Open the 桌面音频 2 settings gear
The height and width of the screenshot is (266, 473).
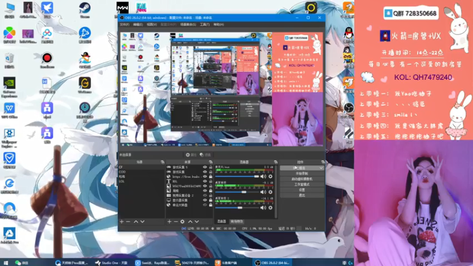271,207
